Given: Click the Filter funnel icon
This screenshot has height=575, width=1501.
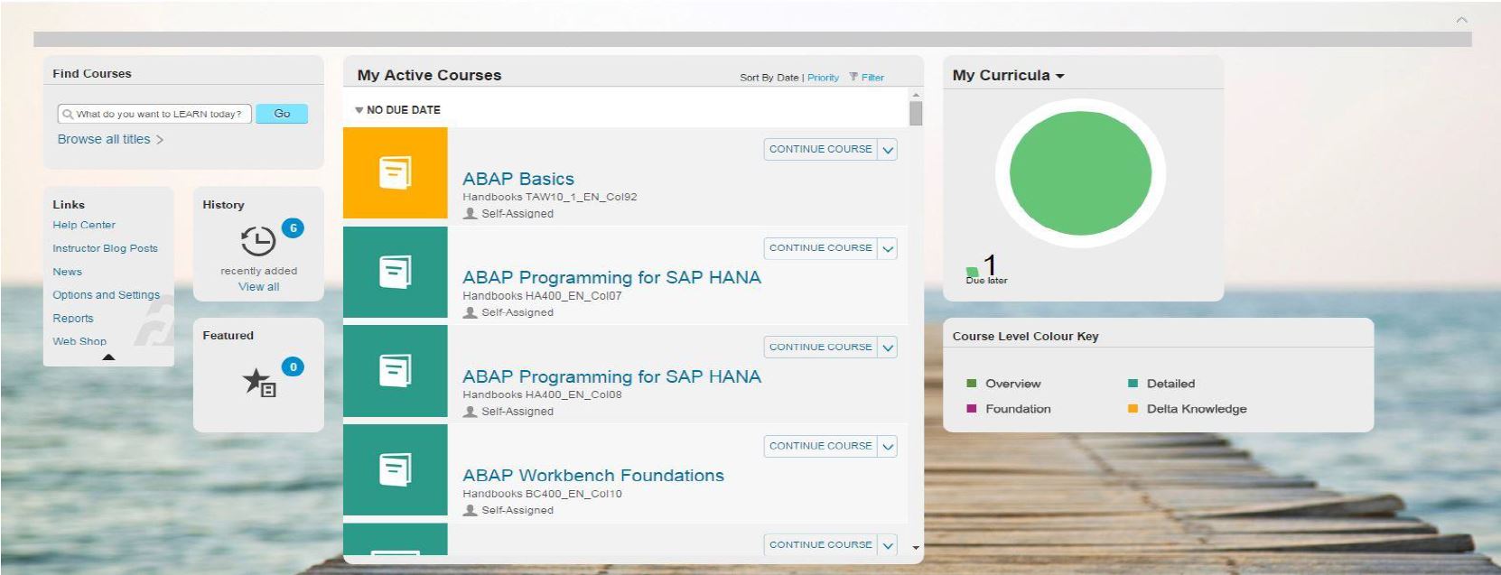Looking at the screenshot, I should tap(853, 77).
